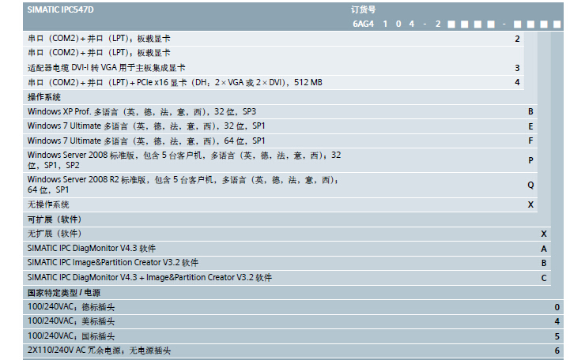Screen dimensions: 585x360
Task: Select the Windows Server 2008 R2 row
Action: pyautogui.click(x=183, y=185)
